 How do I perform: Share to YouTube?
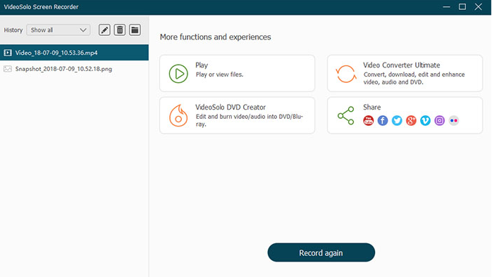click(369, 120)
